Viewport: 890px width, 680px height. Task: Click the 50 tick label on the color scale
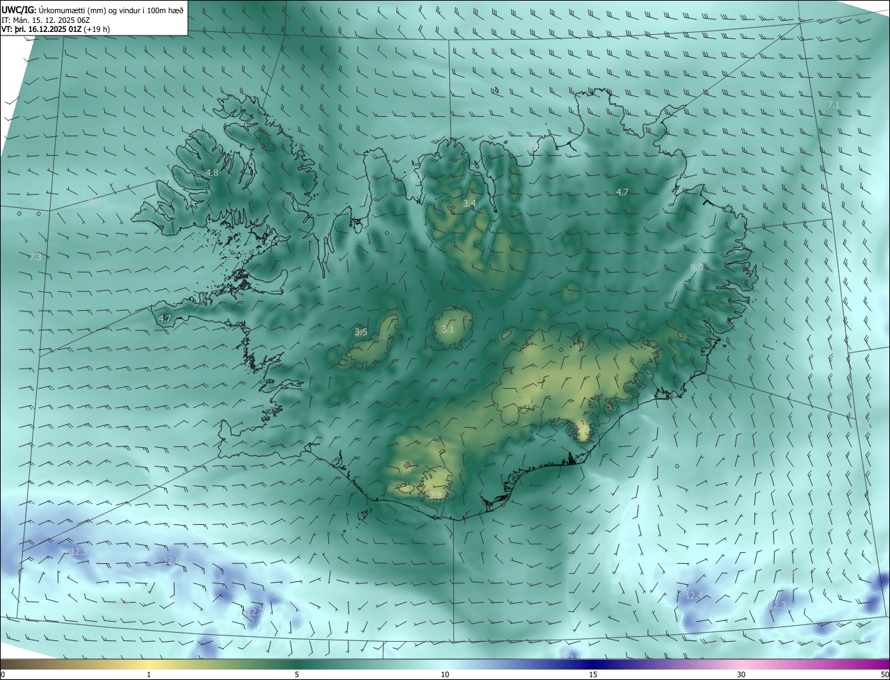click(x=884, y=674)
